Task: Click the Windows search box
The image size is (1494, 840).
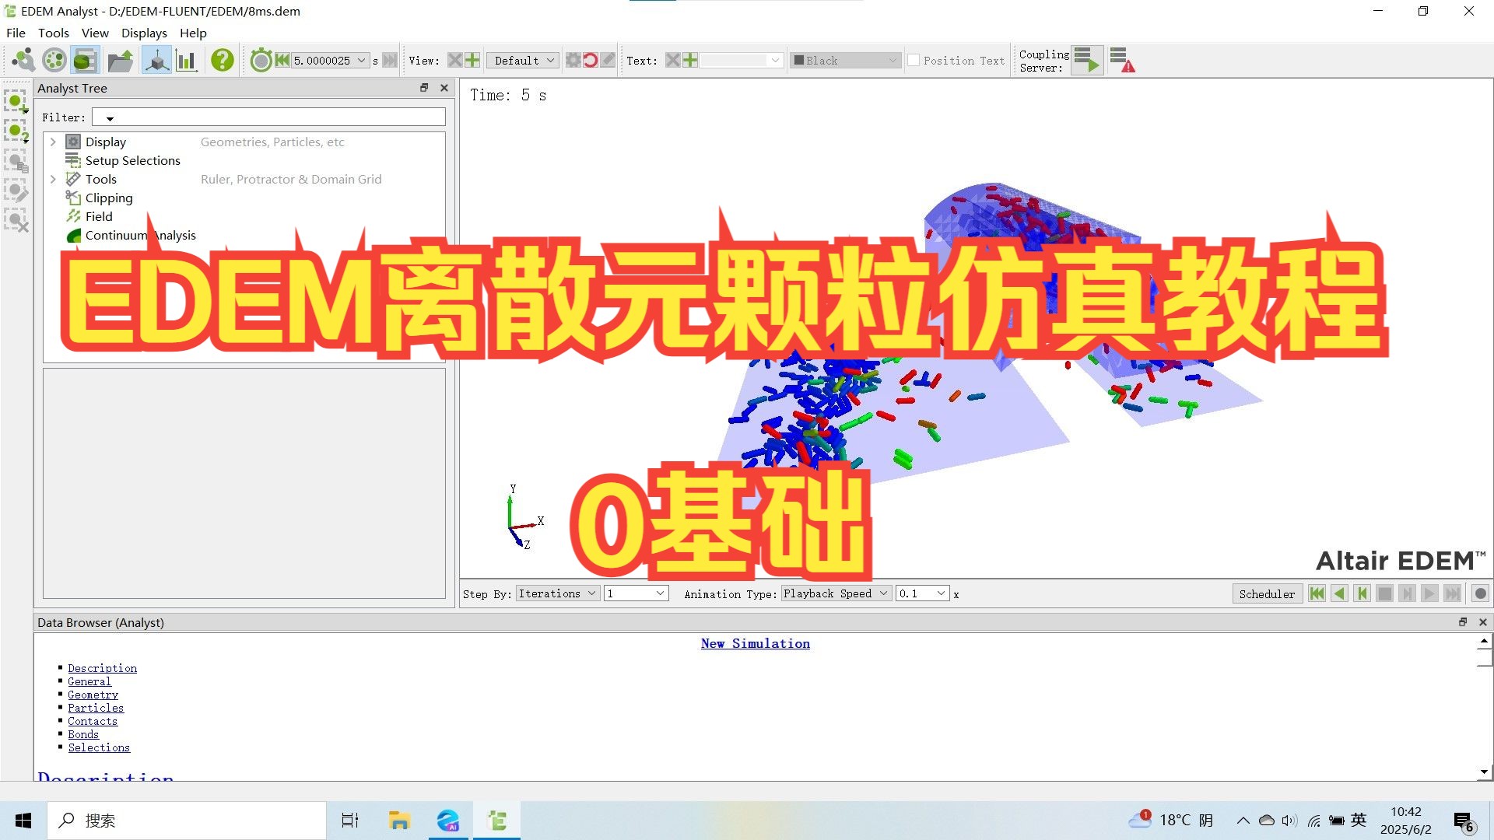Action: pyautogui.click(x=187, y=821)
